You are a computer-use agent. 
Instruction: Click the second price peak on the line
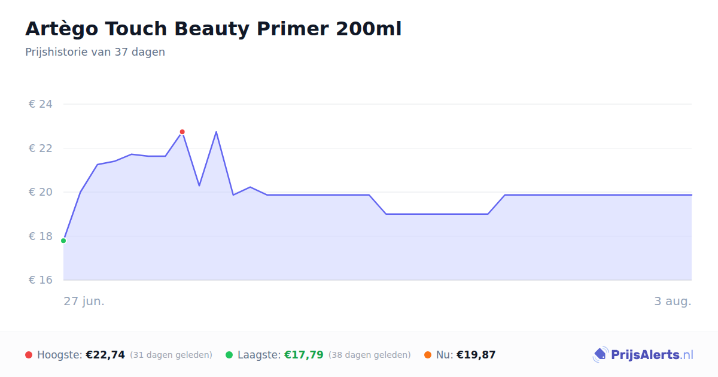(216, 132)
